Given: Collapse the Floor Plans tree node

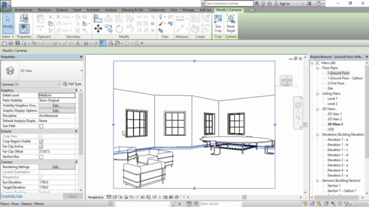Looking at the screenshot, I should point(317,68).
